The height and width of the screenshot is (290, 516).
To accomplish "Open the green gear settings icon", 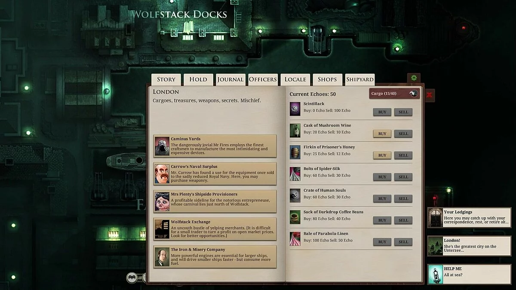I will 414,78.
